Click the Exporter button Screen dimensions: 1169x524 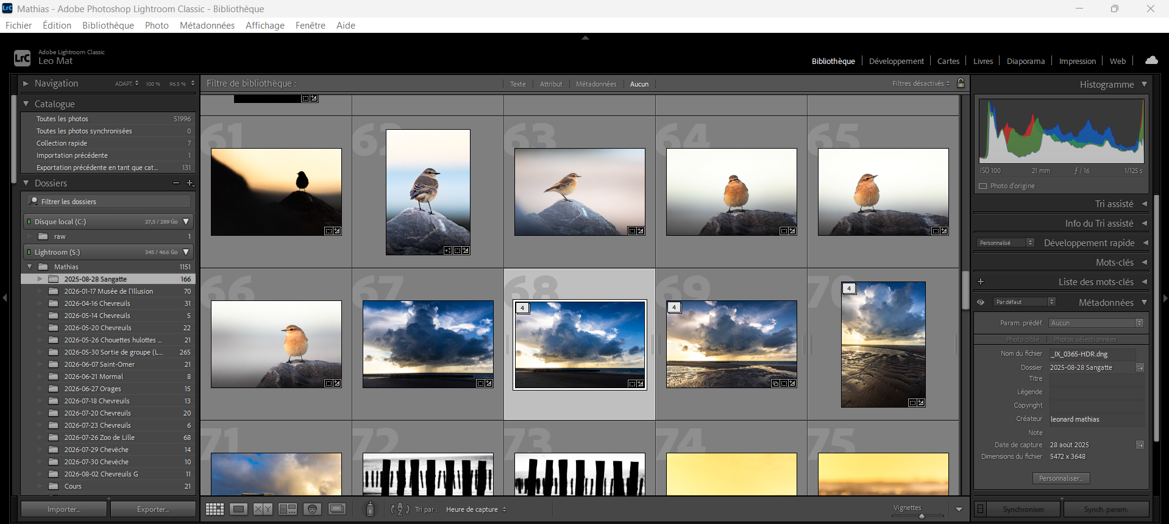153,509
